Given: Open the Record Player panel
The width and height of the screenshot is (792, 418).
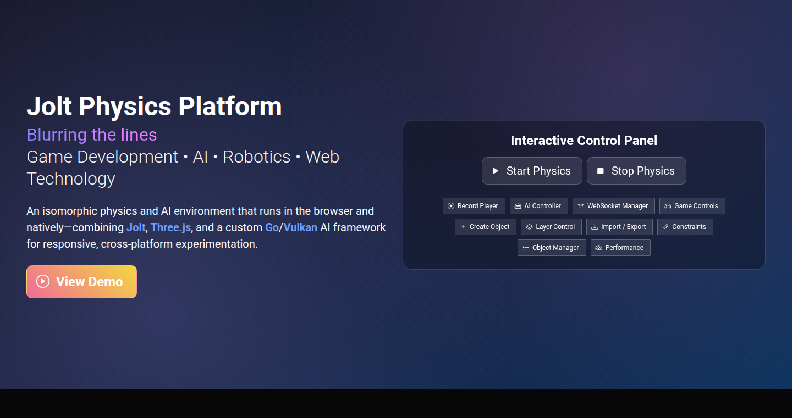Looking at the screenshot, I should tap(474, 206).
